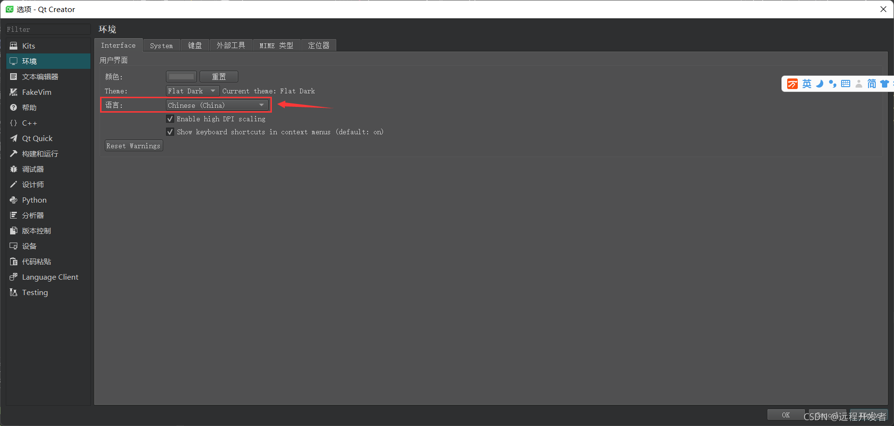
Task: Toggle the 英 input mode indicator
Action: pyautogui.click(x=807, y=84)
